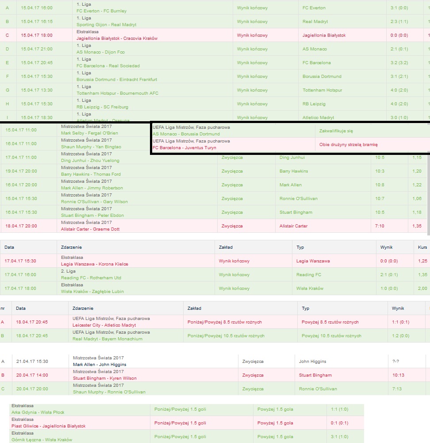
Task: Open Mark Selby - Fergal O'Brien match
Action: (89, 133)
